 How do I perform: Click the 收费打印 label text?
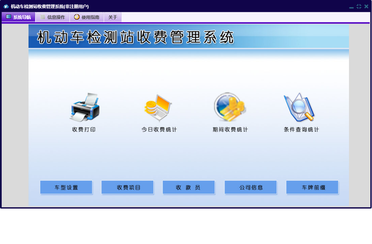[x=84, y=130]
